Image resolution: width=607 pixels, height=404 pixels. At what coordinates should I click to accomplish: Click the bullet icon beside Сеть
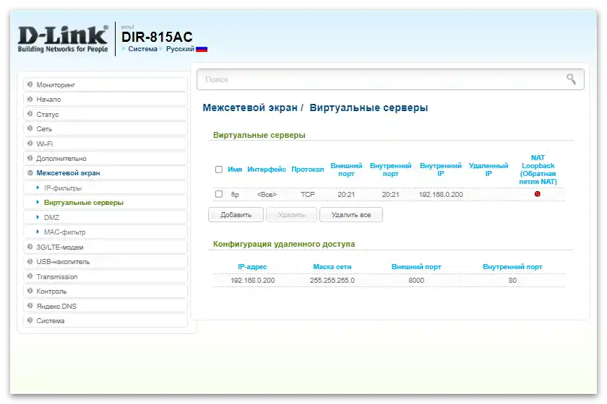tap(30, 128)
